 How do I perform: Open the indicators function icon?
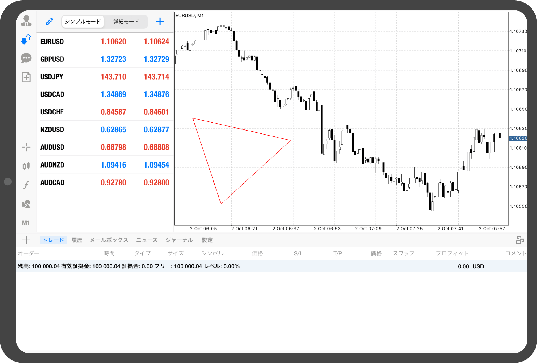[x=26, y=185]
